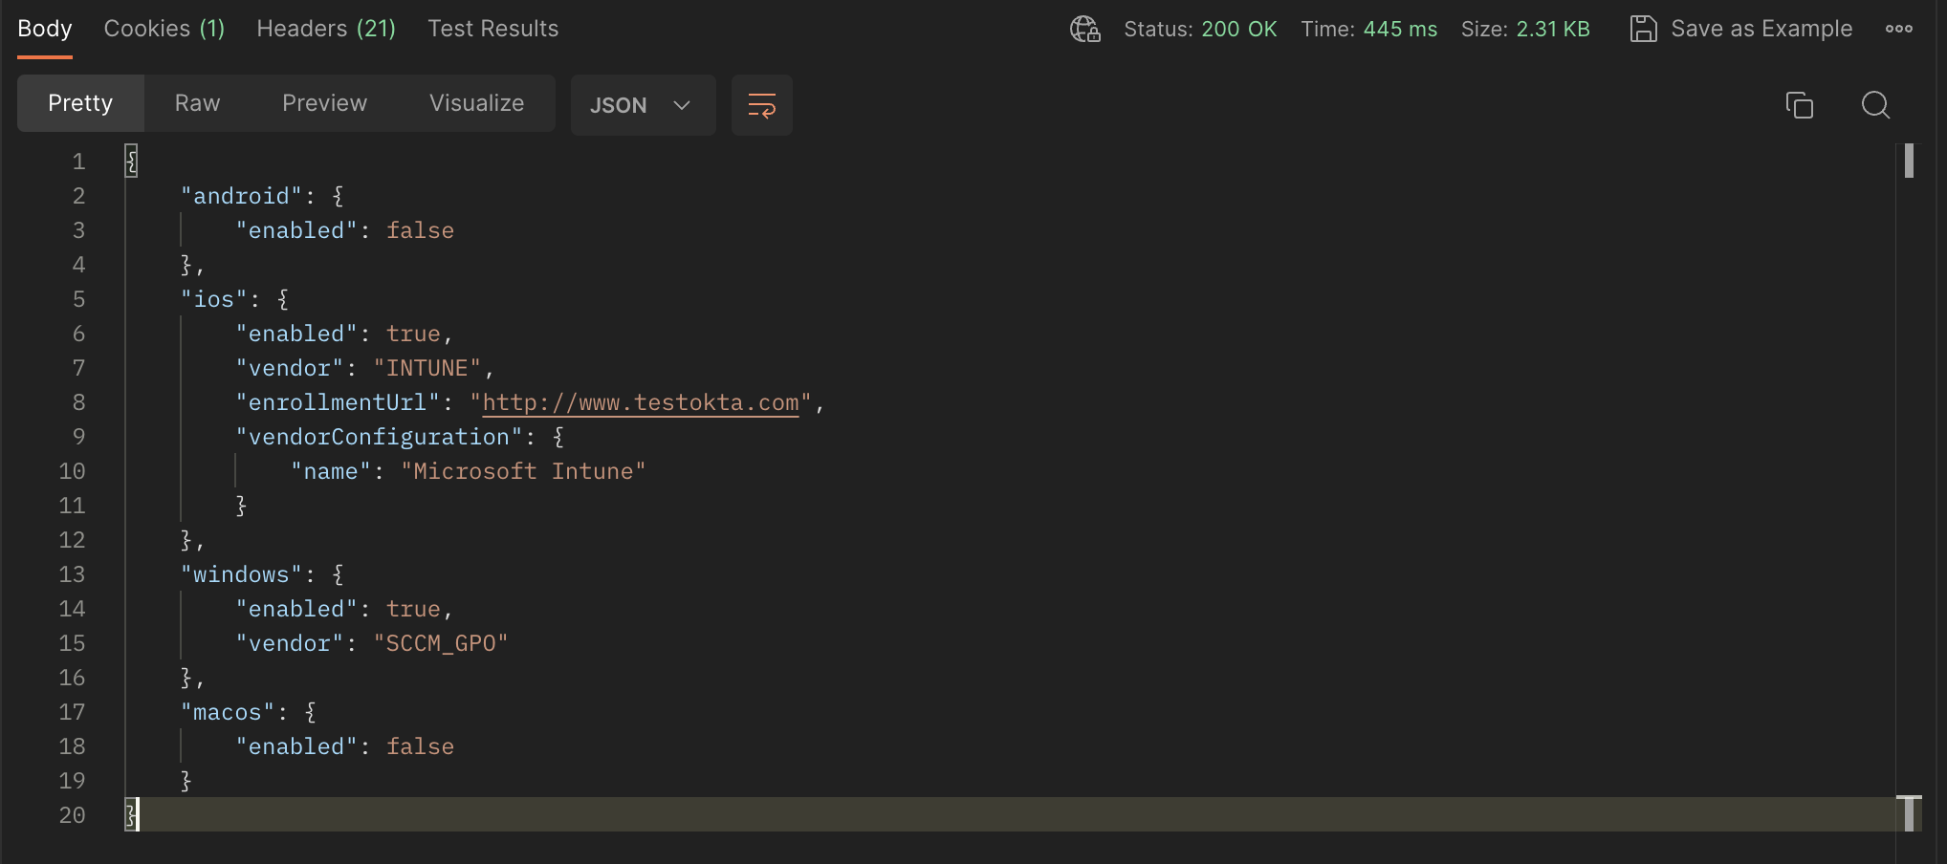Open the Test Results tab

(x=492, y=29)
